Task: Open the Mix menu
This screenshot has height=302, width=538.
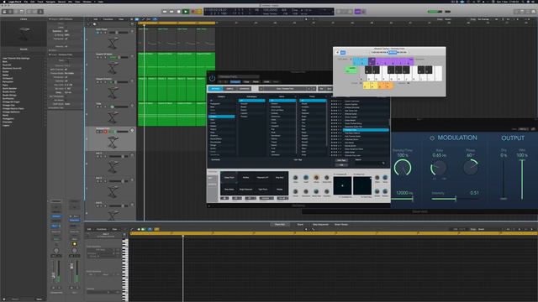Action: point(70,2)
